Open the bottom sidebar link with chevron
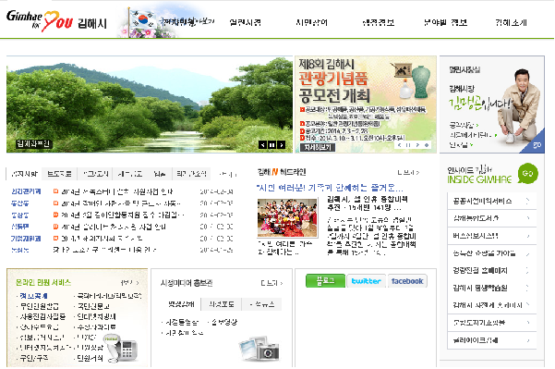 pyautogui.click(x=492, y=340)
